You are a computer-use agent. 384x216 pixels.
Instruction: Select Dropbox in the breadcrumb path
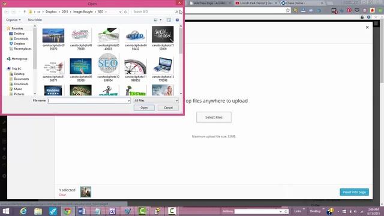click(51, 12)
